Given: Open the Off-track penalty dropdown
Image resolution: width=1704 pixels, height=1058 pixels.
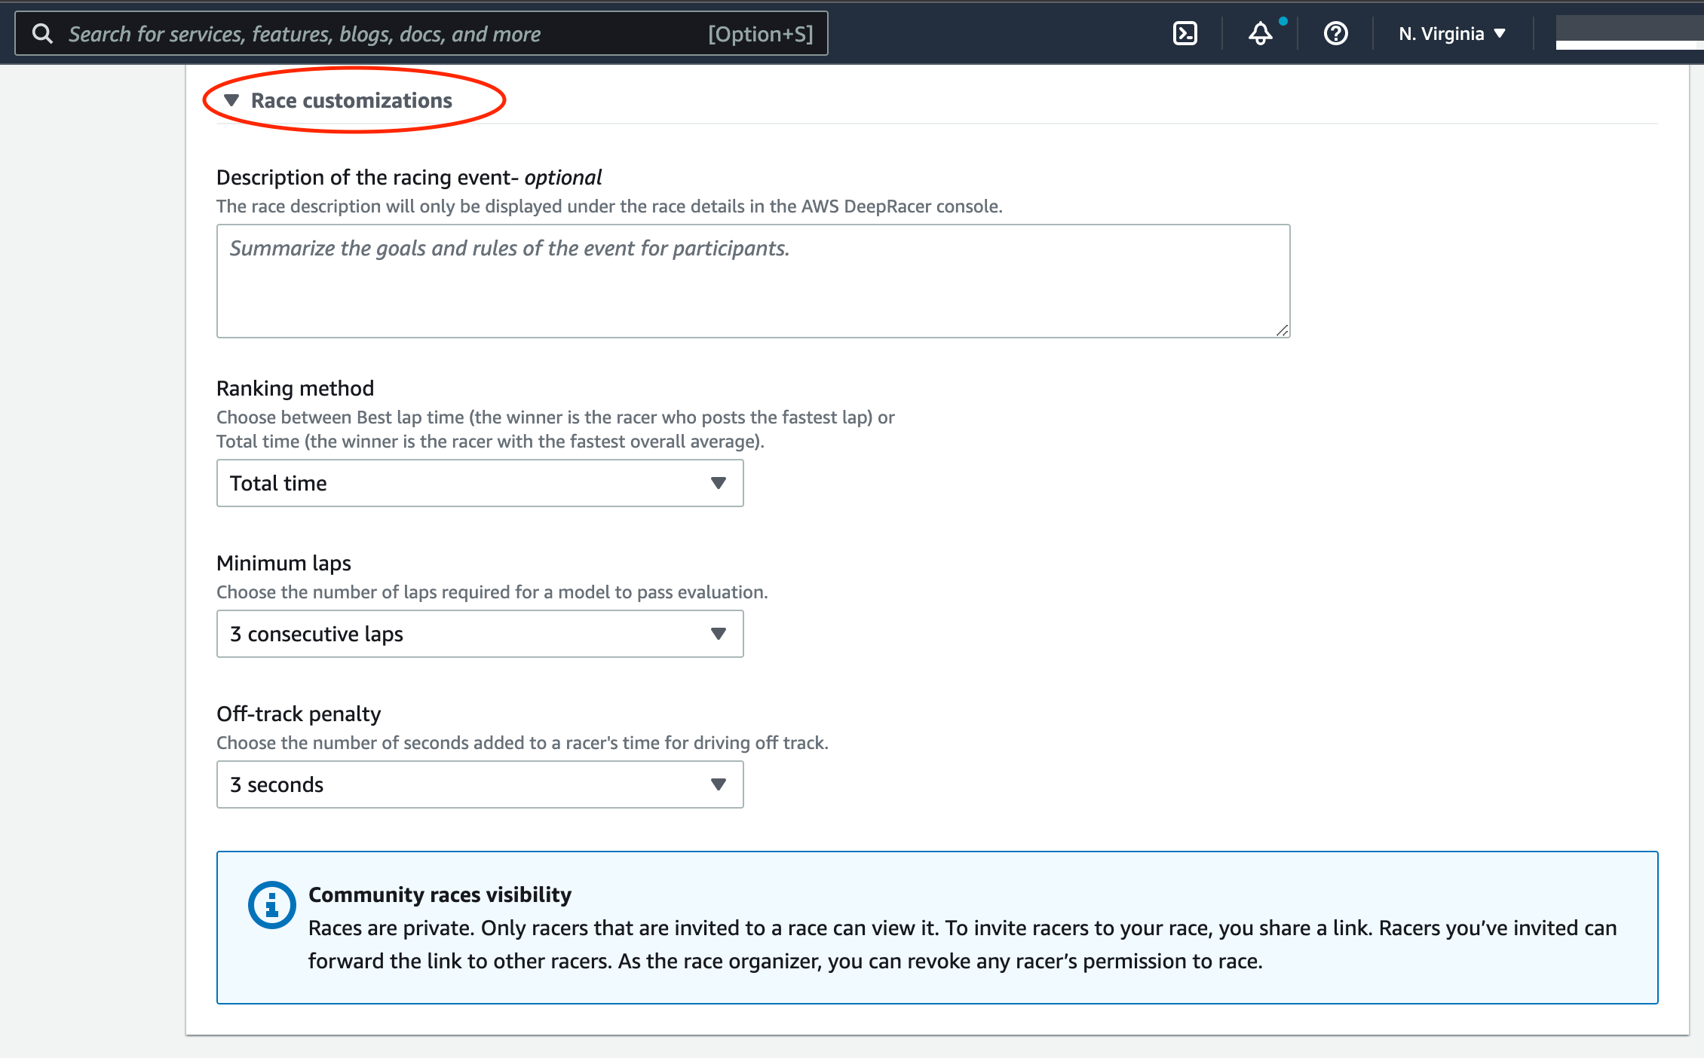Looking at the screenshot, I should tap(480, 784).
